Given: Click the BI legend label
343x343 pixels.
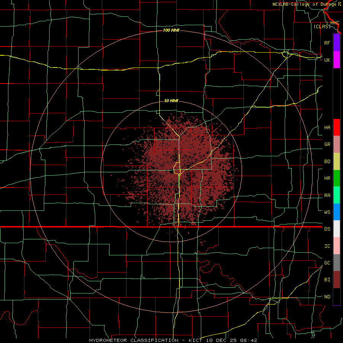Looking at the screenshot, I should point(327,280).
